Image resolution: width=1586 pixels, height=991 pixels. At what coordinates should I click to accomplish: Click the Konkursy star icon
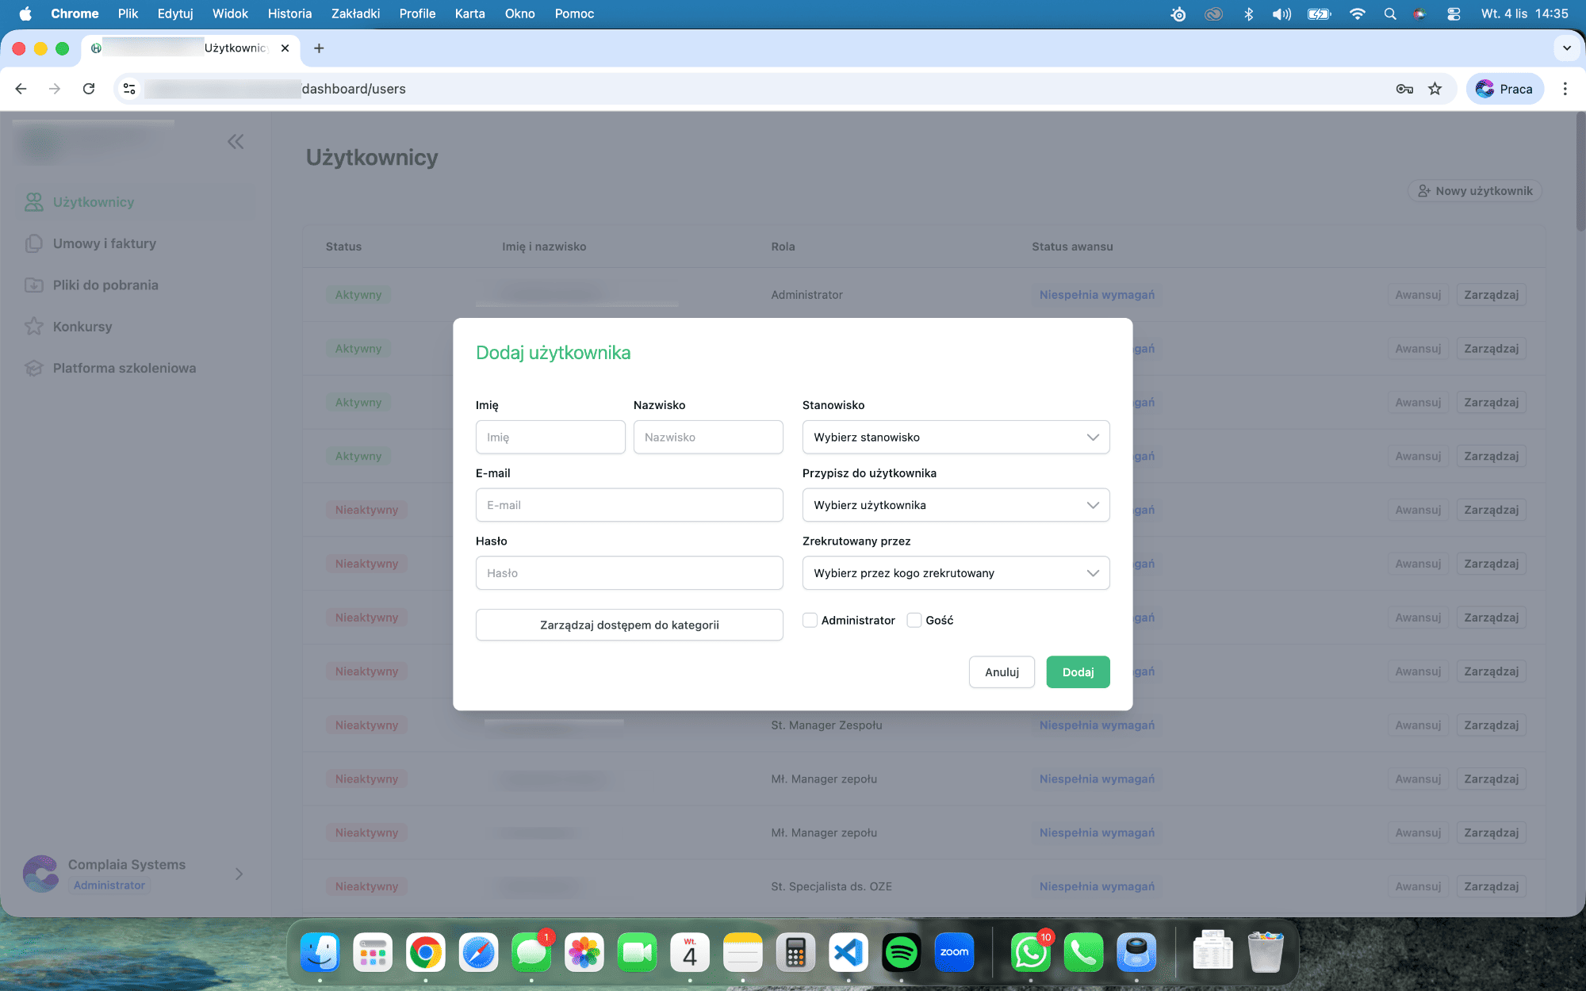pyautogui.click(x=33, y=327)
